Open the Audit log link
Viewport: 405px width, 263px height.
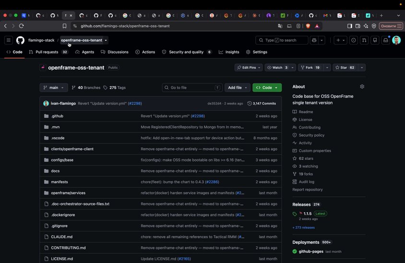pos(306,182)
